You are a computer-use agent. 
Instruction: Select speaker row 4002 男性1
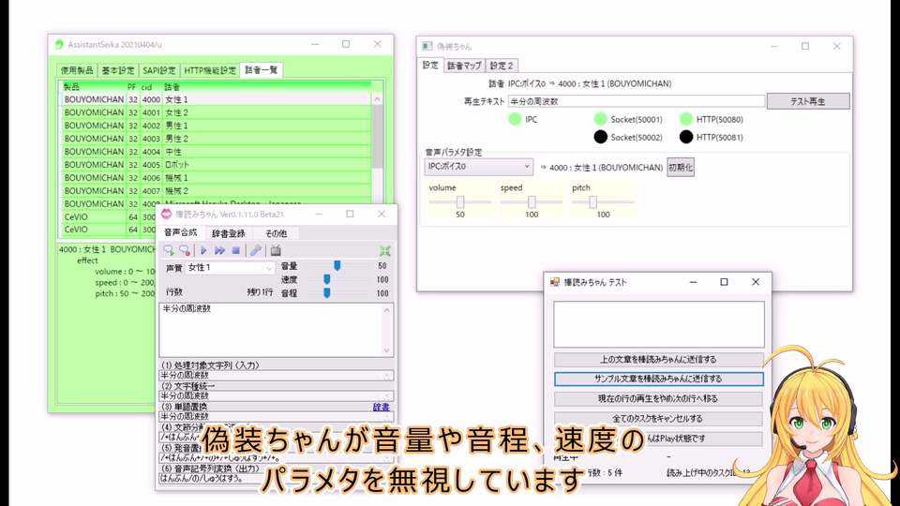tap(217, 125)
